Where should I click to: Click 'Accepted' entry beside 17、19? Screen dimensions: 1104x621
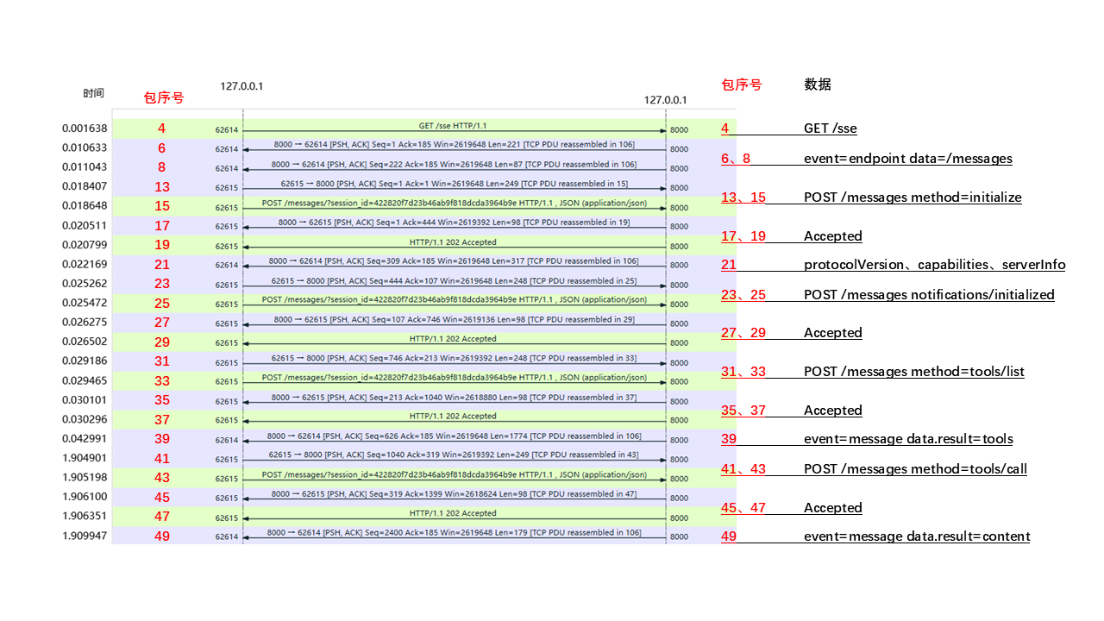[833, 236]
